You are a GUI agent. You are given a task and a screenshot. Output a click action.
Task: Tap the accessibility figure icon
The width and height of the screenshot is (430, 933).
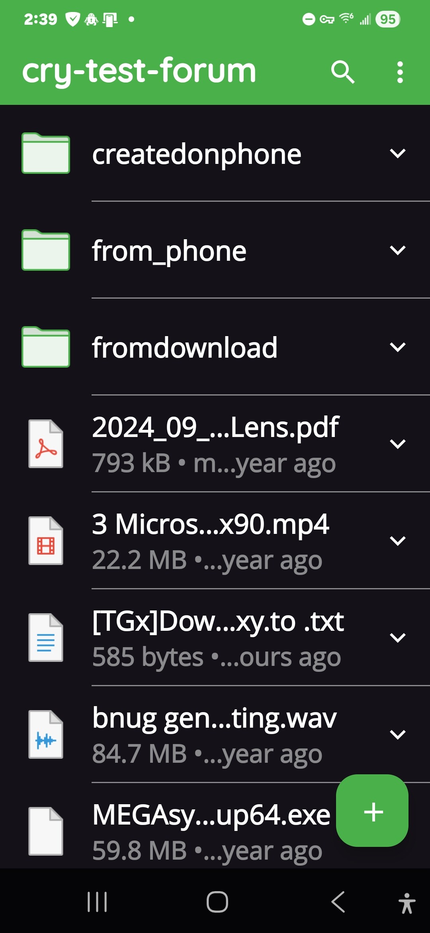407,903
